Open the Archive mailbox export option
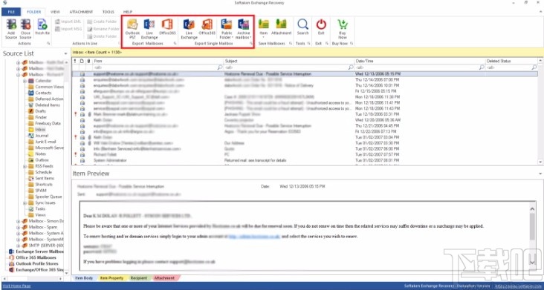 (244, 28)
